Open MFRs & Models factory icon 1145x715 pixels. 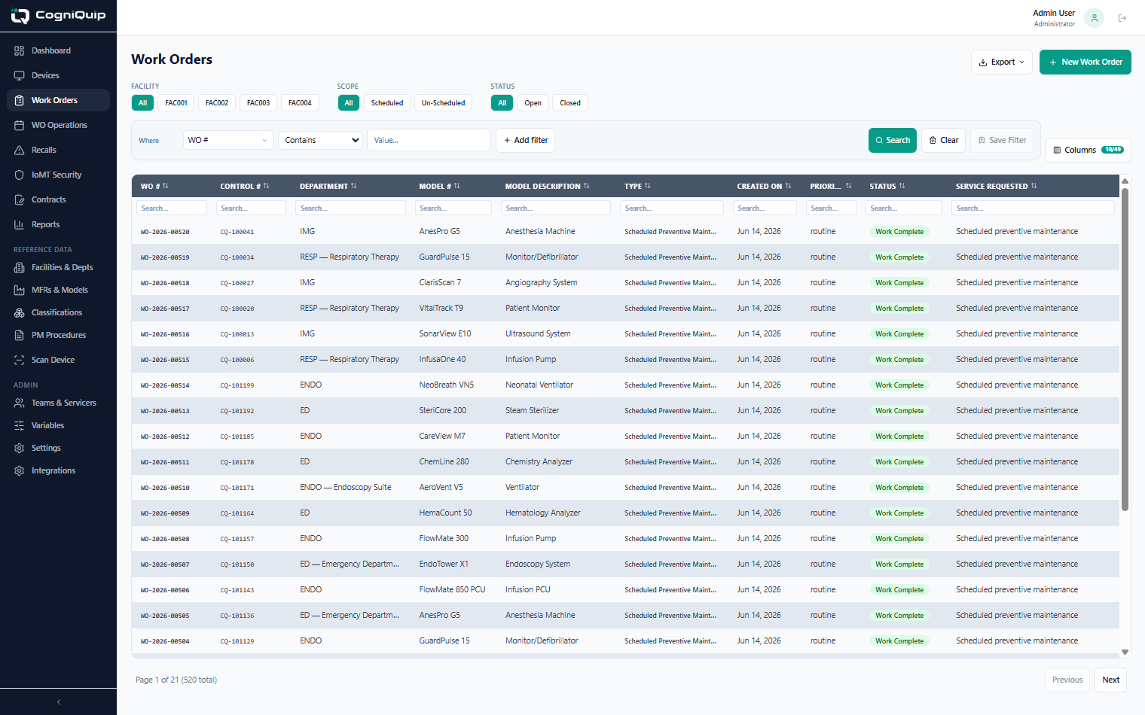19,290
